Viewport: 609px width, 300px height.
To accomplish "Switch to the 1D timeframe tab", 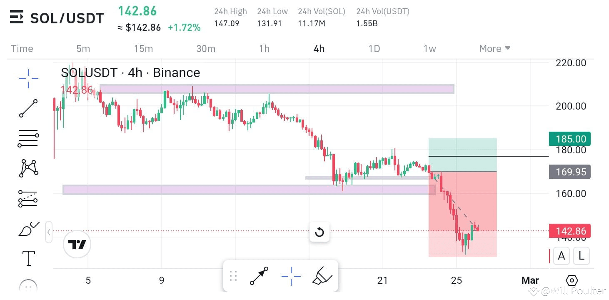I will tap(374, 49).
